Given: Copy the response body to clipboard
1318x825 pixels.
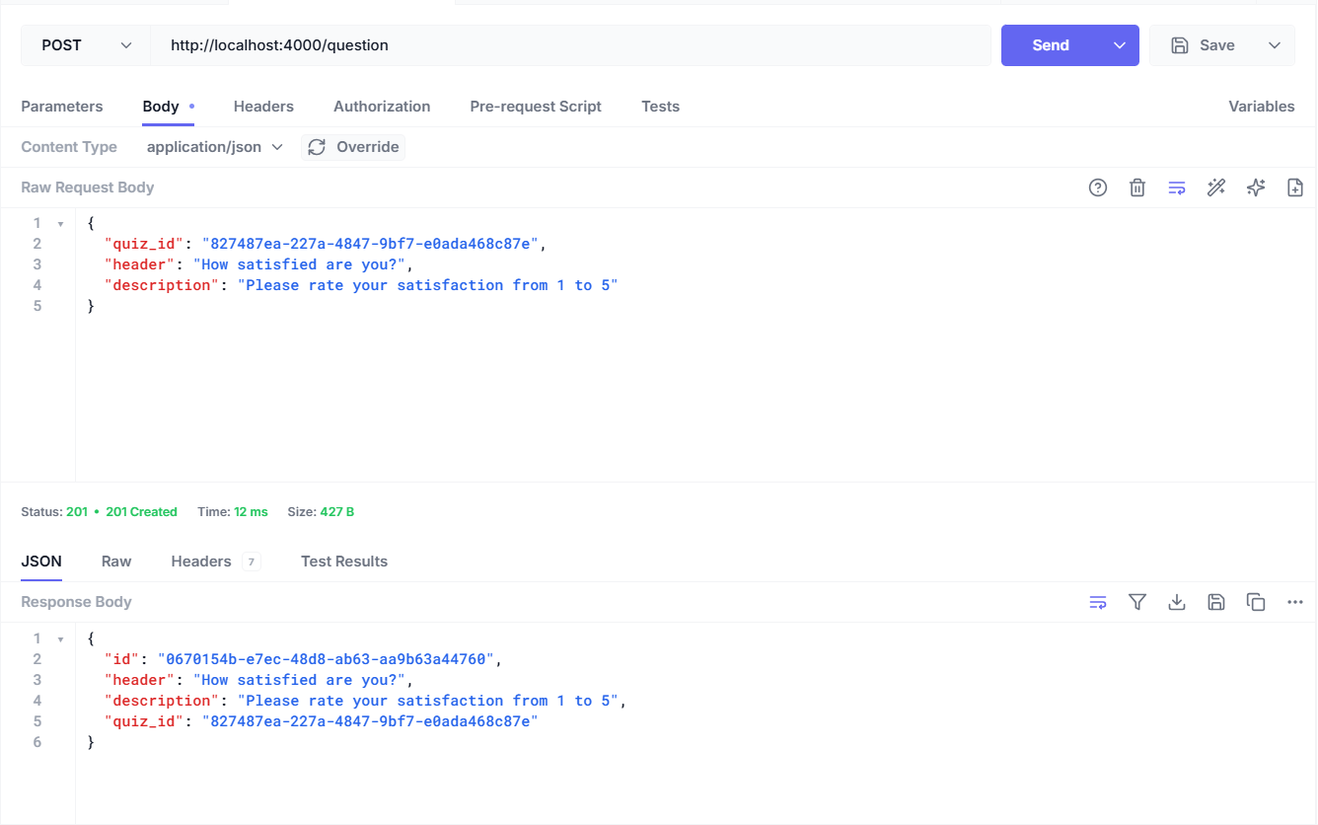Looking at the screenshot, I should pyautogui.click(x=1256, y=602).
